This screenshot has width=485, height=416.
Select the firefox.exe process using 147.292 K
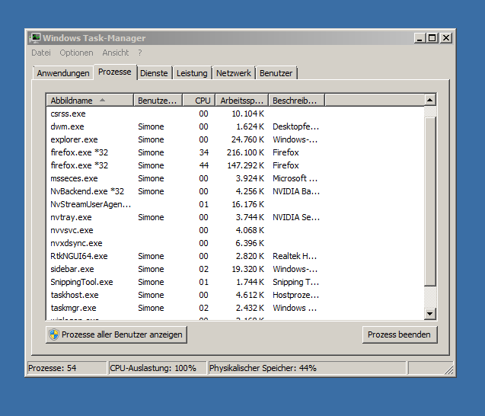pyautogui.click(x=235, y=165)
